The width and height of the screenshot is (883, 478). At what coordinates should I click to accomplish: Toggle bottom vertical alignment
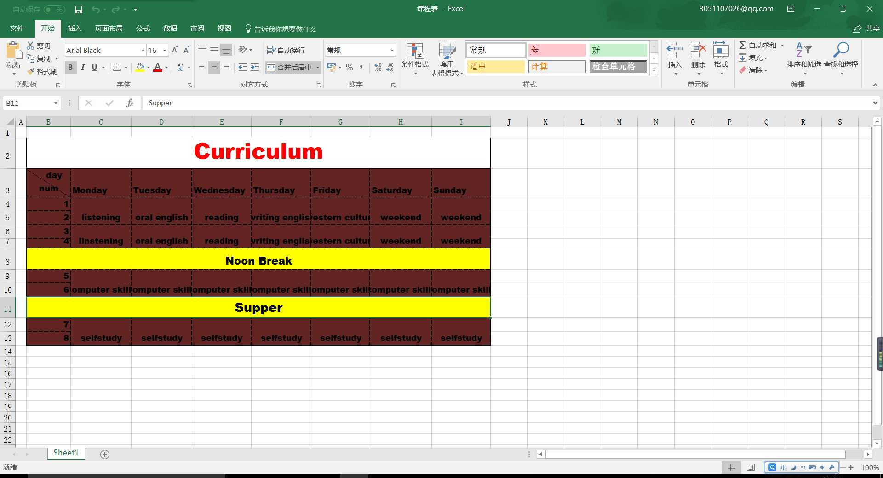point(226,50)
